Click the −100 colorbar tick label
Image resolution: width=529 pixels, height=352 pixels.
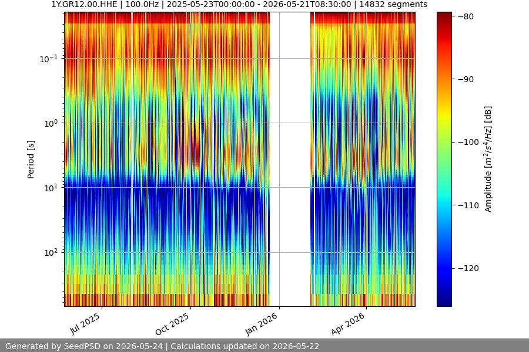468,142
